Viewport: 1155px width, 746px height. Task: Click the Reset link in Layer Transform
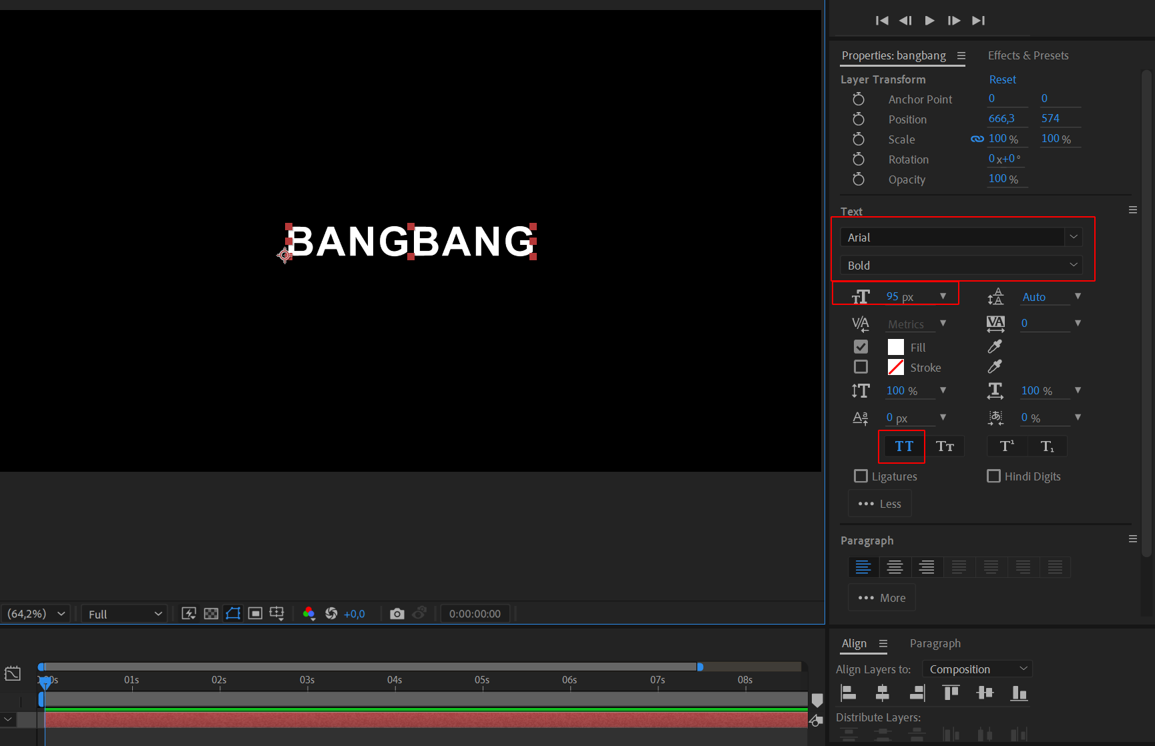(1002, 79)
